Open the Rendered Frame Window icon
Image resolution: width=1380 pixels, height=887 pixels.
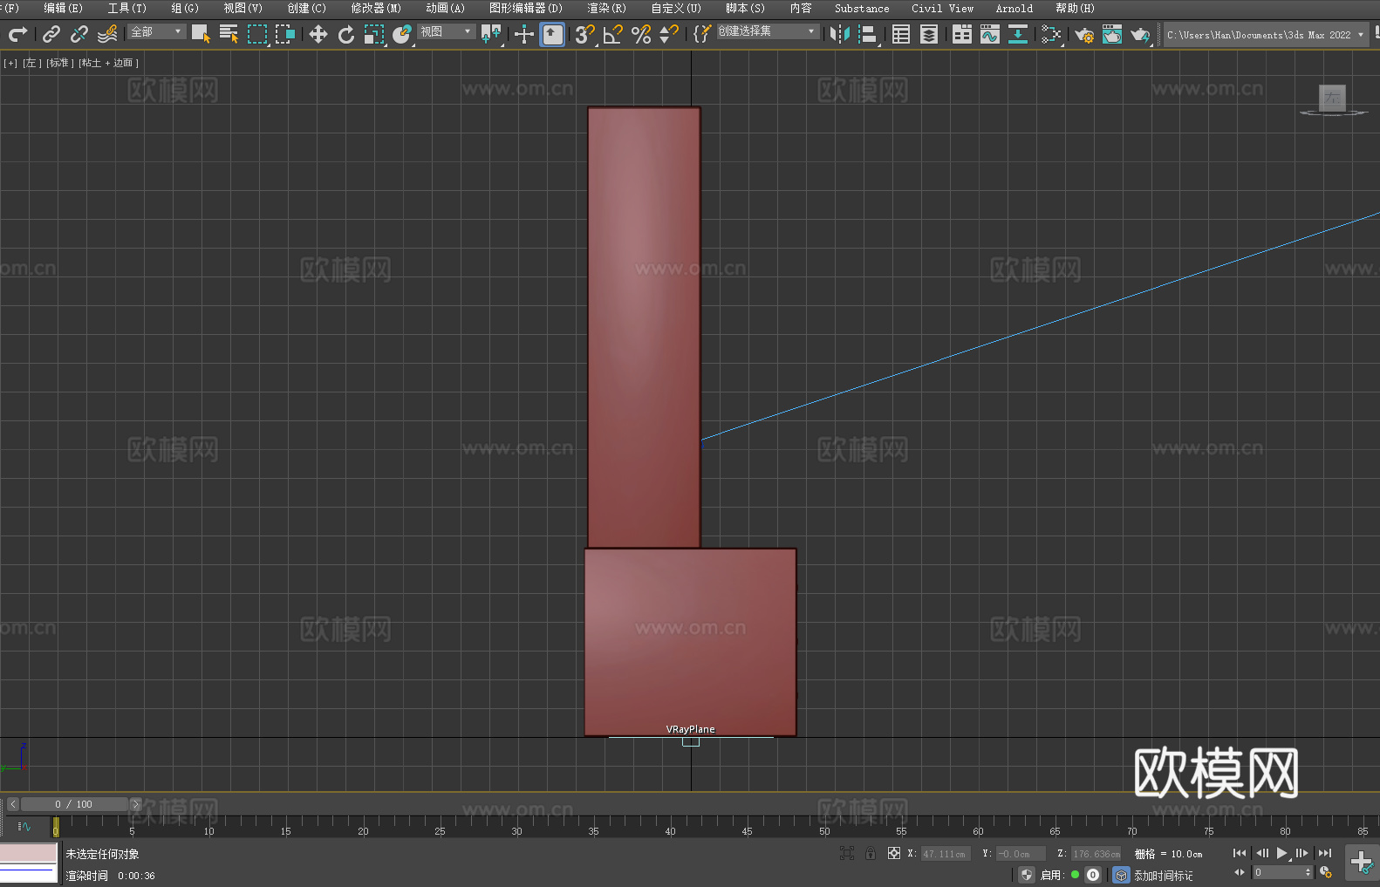(1112, 34)
